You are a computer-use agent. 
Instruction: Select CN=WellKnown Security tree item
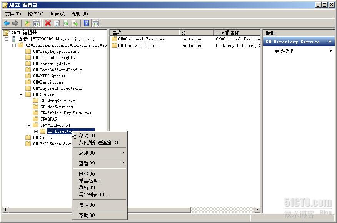[52, 144]
